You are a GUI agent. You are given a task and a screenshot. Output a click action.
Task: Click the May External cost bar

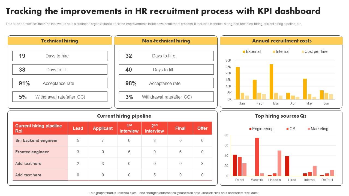(305, 89)
